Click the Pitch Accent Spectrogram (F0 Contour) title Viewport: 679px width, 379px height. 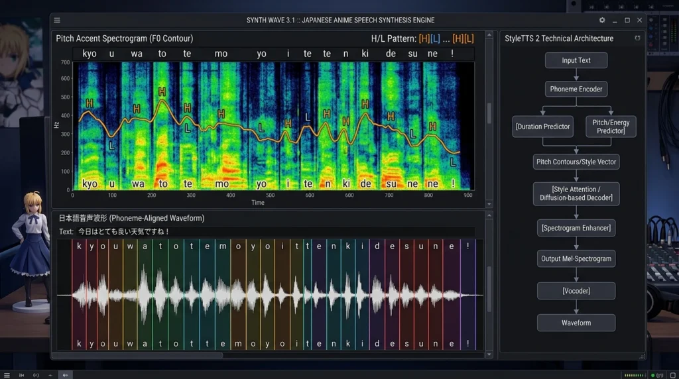pos(124,38)
